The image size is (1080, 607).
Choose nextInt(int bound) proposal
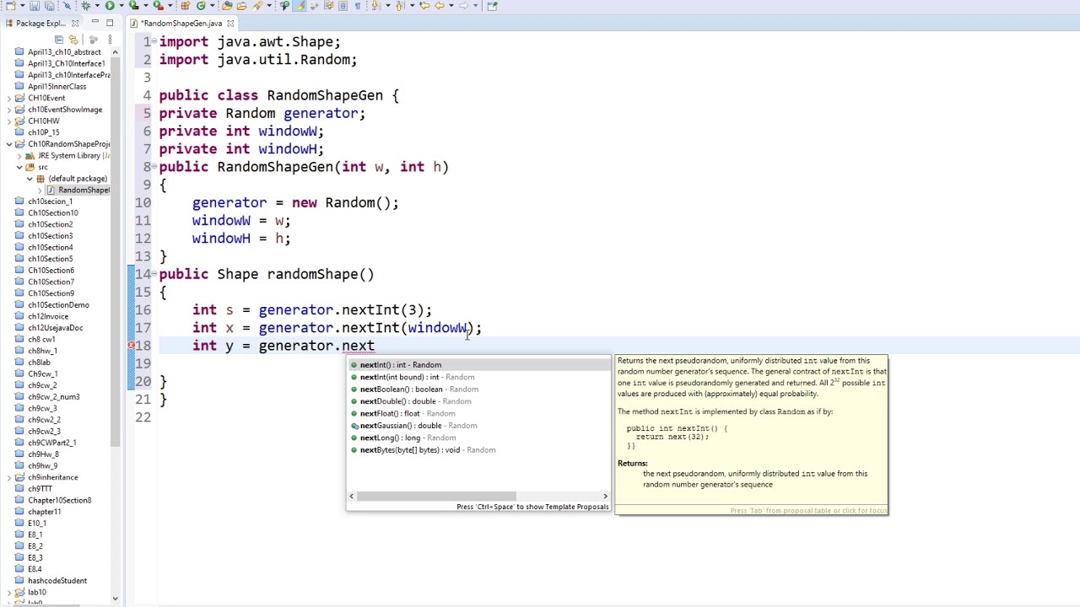coord(478,377)
